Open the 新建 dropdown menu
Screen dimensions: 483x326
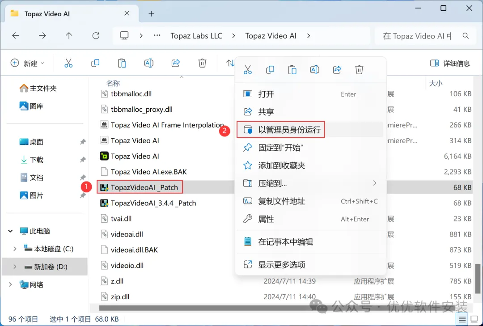pyautogui.click(x=27, y=63)
